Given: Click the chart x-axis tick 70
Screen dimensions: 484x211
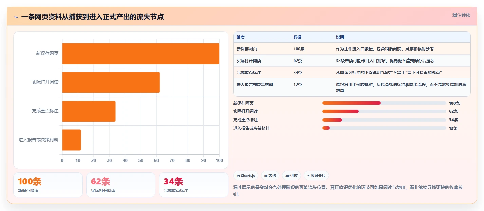Looking at the screenshot, I should point(172,160).
